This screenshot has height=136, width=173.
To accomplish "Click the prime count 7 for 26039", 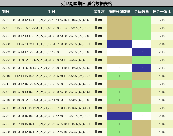I will click(x=119, y=52).
